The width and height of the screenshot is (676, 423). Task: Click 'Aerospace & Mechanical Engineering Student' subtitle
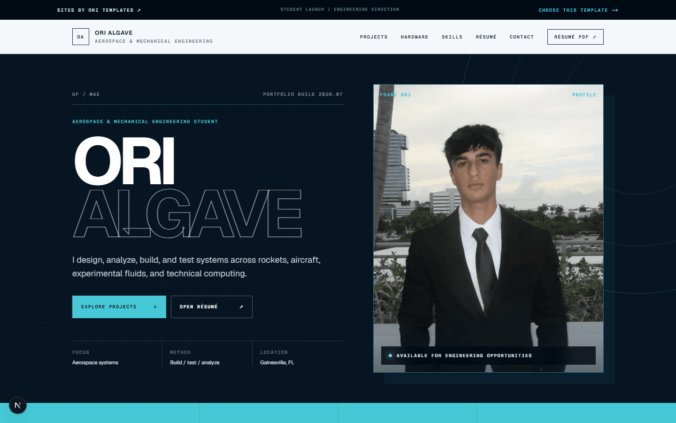click(x=145, y=122)
